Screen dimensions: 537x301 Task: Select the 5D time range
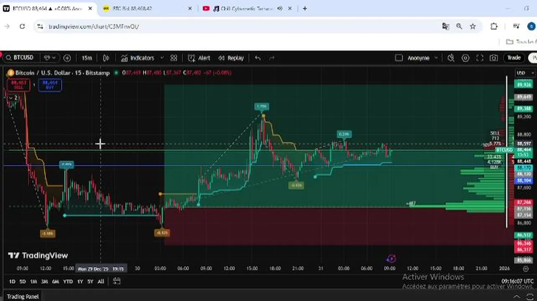point(23,281)
